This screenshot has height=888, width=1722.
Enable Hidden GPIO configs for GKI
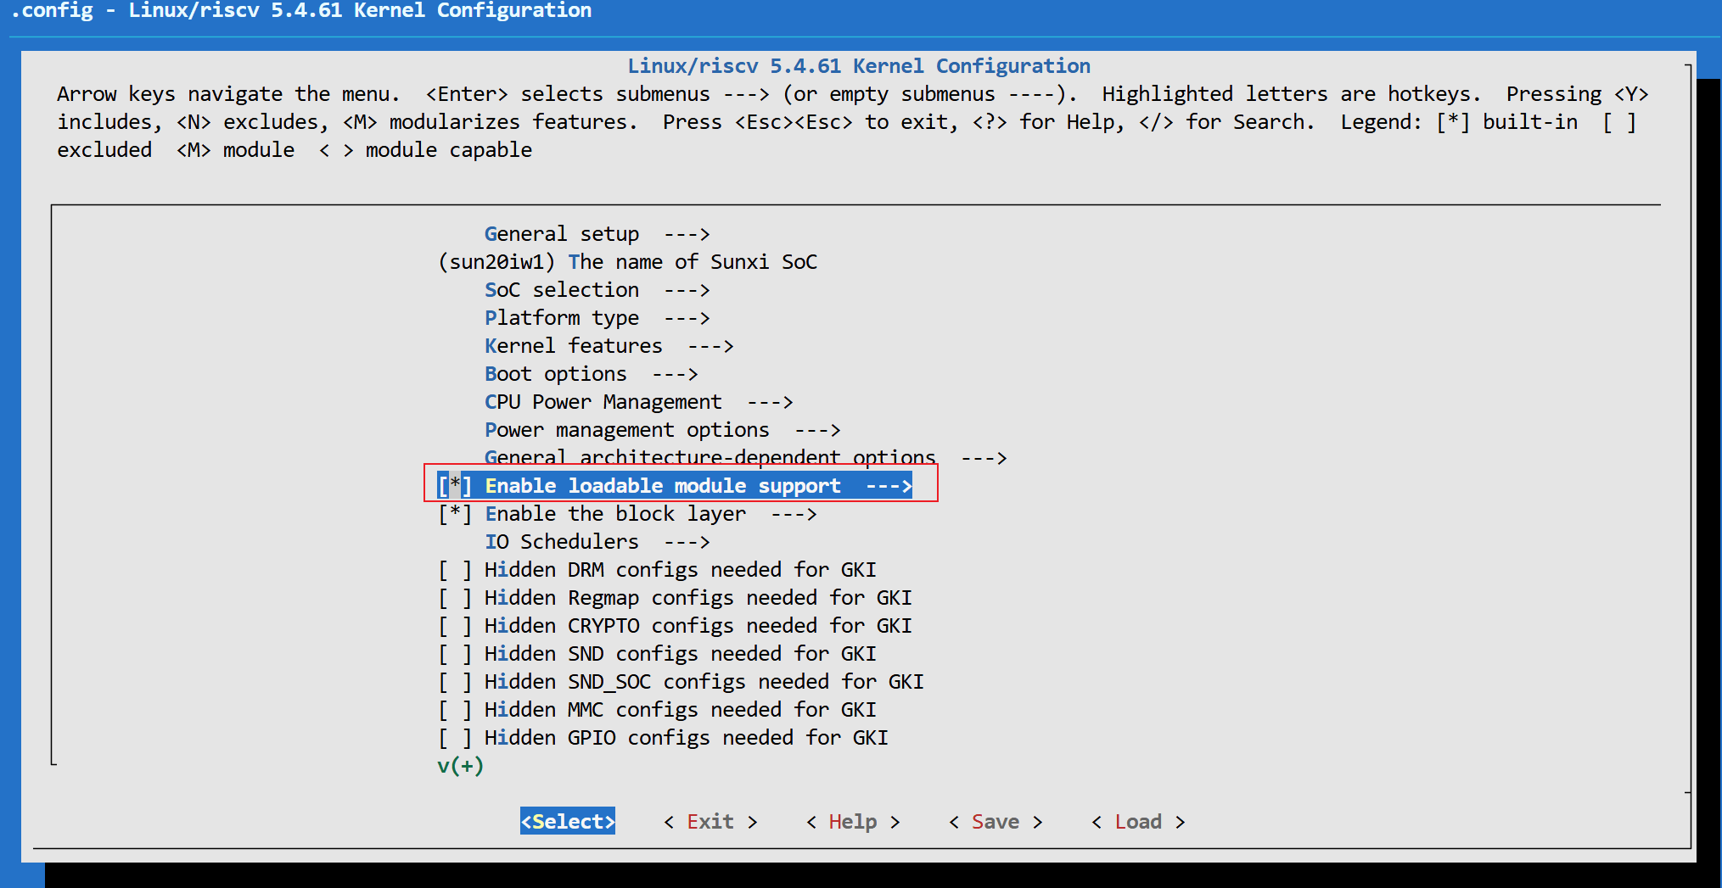click(455, 738)
